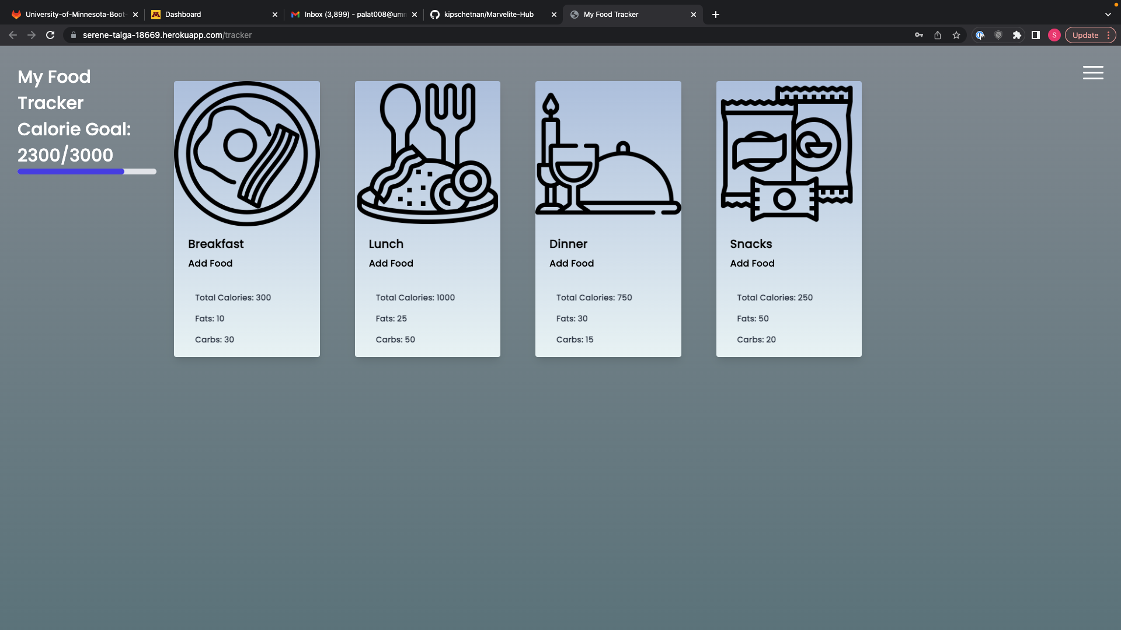Screen dimensions: 1121x630
Task: Click the Fats: 50 text
Action: click(x=753, y=318)
